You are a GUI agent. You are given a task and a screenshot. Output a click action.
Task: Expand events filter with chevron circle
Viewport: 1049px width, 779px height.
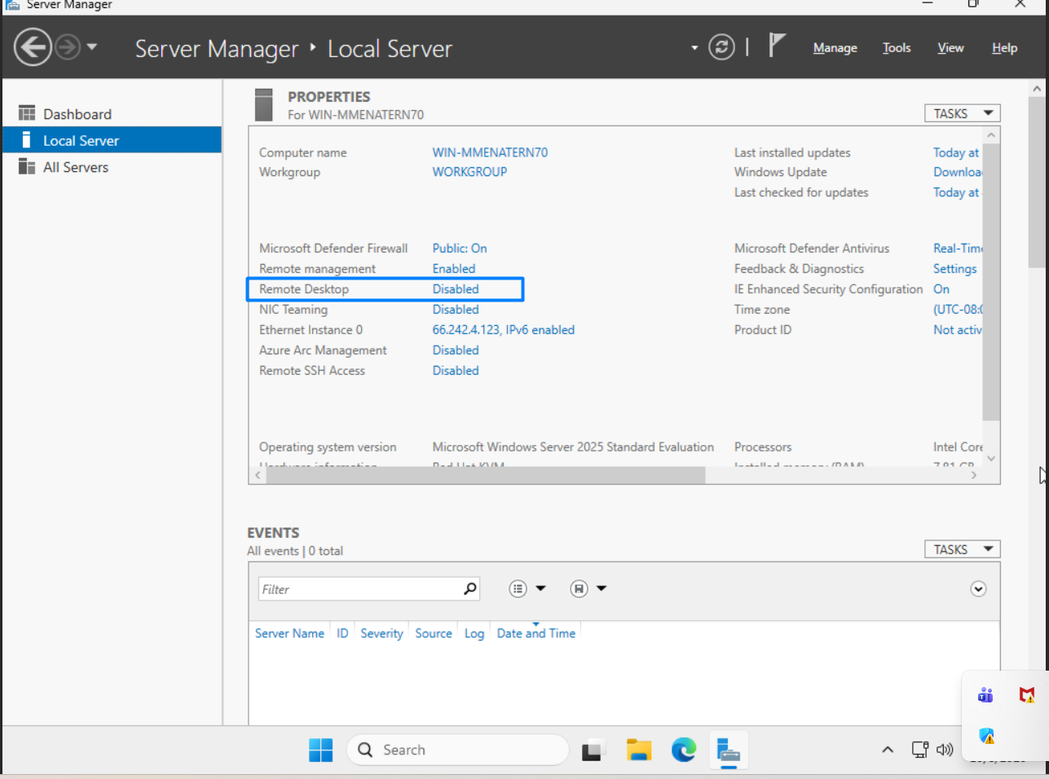978,589
